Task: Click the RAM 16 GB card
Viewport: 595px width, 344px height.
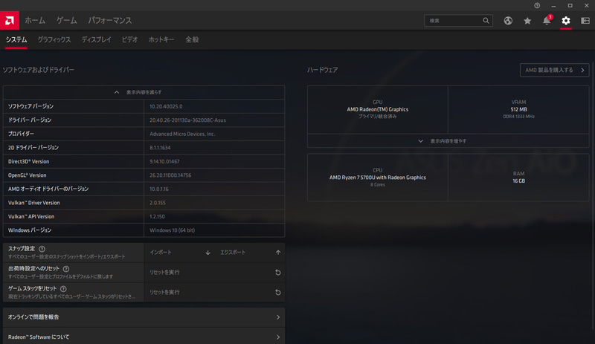Action: [x=518, y=178]
